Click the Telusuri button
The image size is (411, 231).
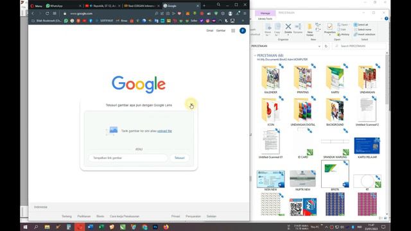180,158
